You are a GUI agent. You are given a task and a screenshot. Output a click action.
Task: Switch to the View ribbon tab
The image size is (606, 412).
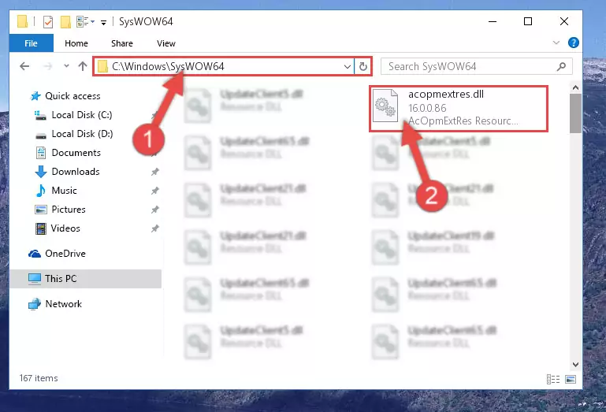point(165,43)
